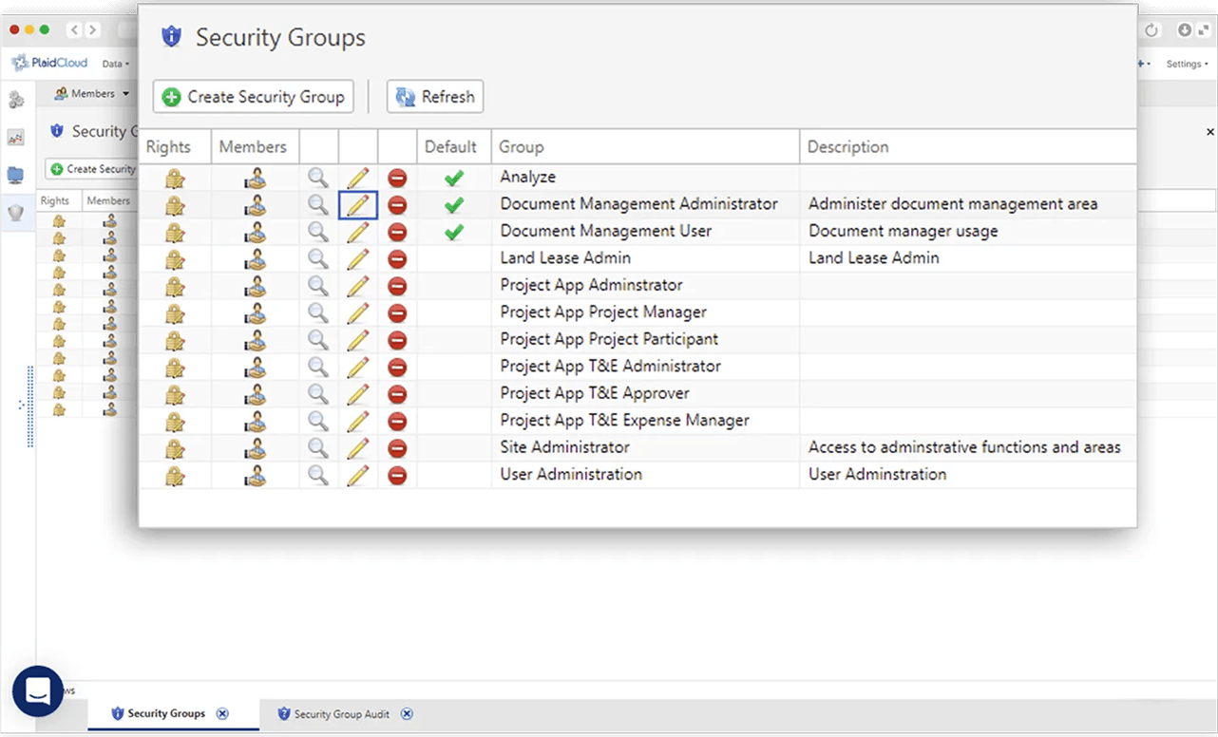The height and width of the screenshot is (737, 1218).
Task: View members of Site Administrator group
Action: (255, 447)
